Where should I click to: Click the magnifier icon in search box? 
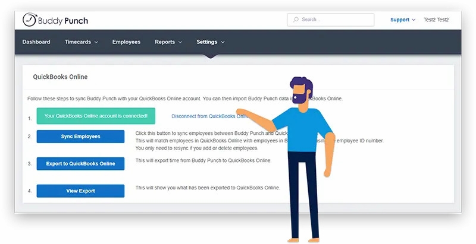(296, 20)
